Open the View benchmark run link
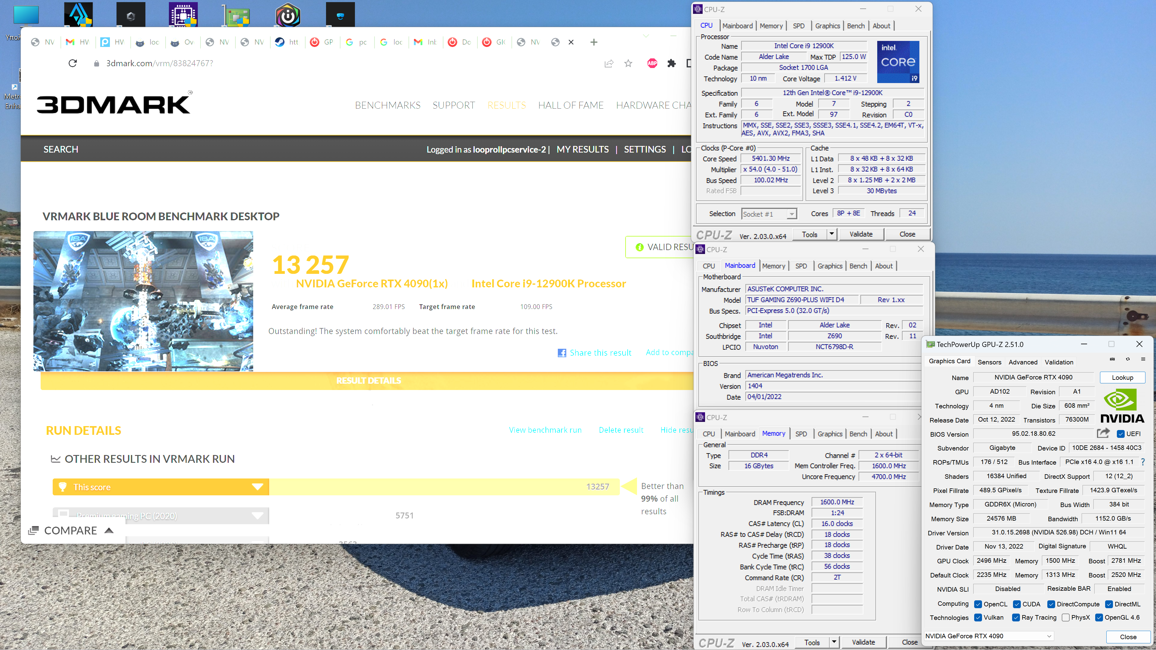The image size is (1156, 650). coord(545,430)
